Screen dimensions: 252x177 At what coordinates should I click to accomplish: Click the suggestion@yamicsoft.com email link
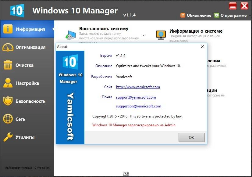[139, 106]
